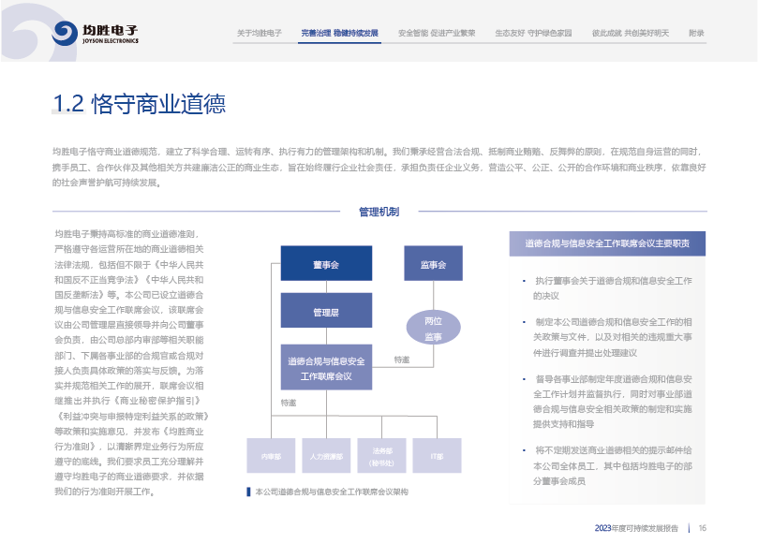Screen dimensions: 758x558
Task: Open the 附录 appendix tab
Action: pyautogui.click(x=696, y=33)
